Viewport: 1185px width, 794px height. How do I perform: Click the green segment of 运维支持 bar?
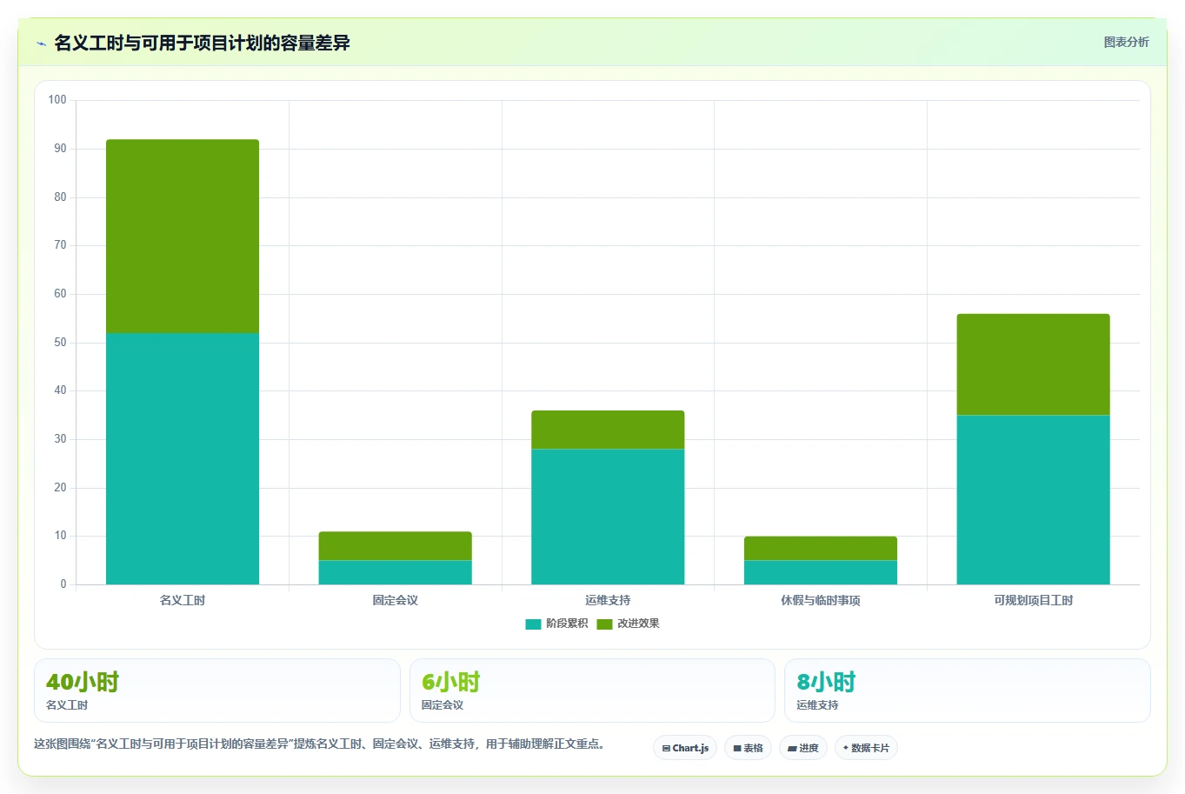[608, 430]
